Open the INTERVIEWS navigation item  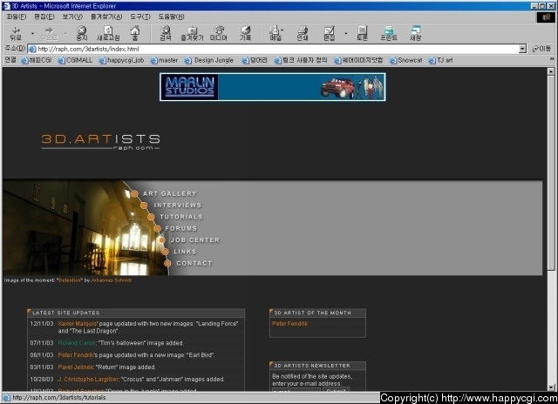tap(178, 205)
